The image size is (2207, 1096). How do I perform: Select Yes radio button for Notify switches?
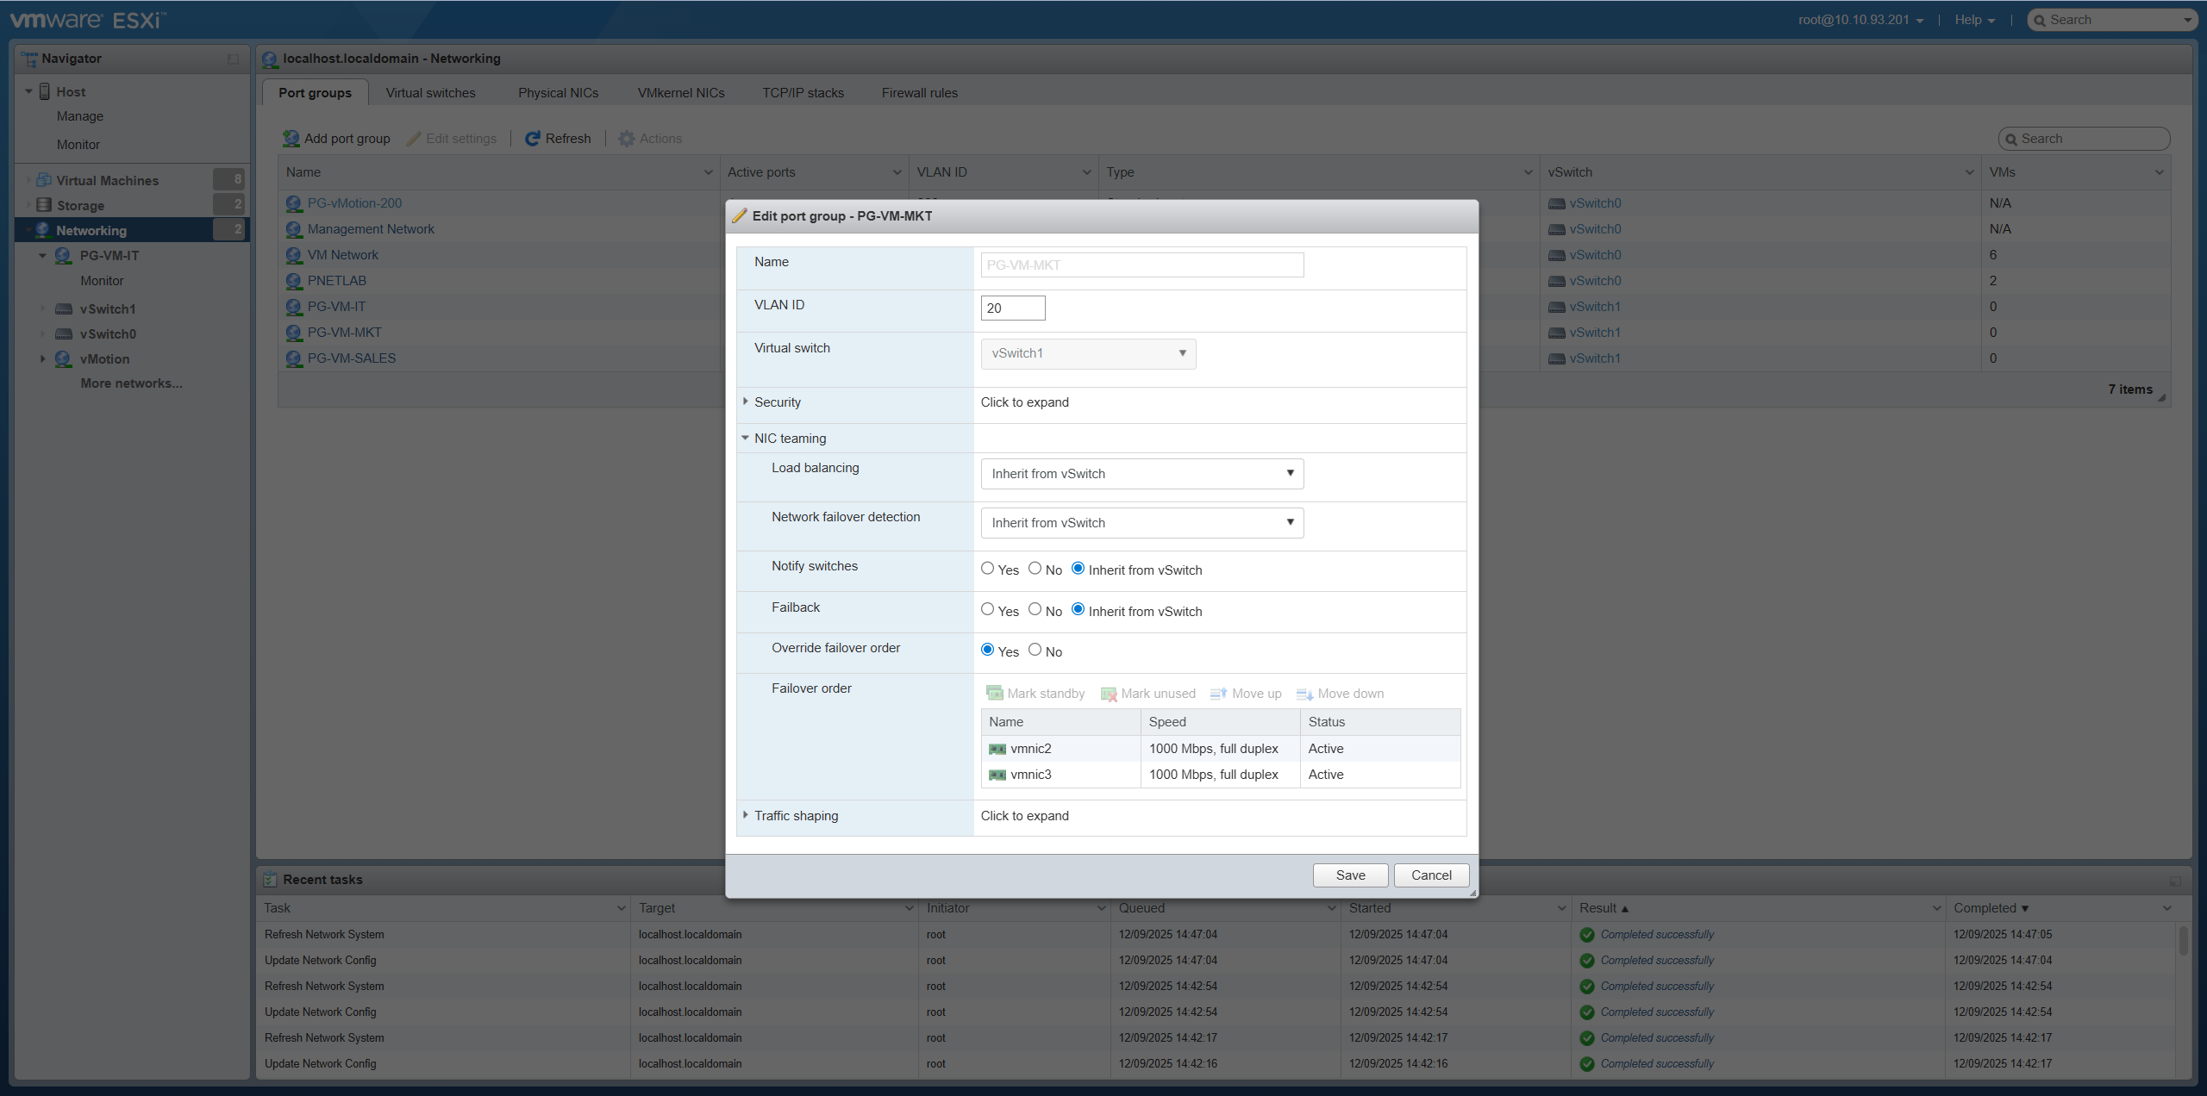pyautogui.click(x=987, y=567)
